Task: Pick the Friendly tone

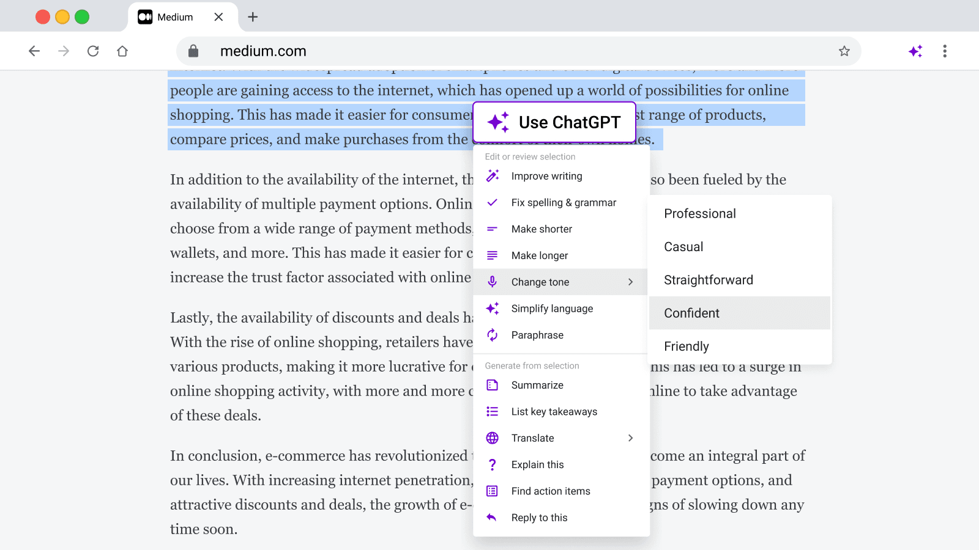Action: (x=740, y=346)
